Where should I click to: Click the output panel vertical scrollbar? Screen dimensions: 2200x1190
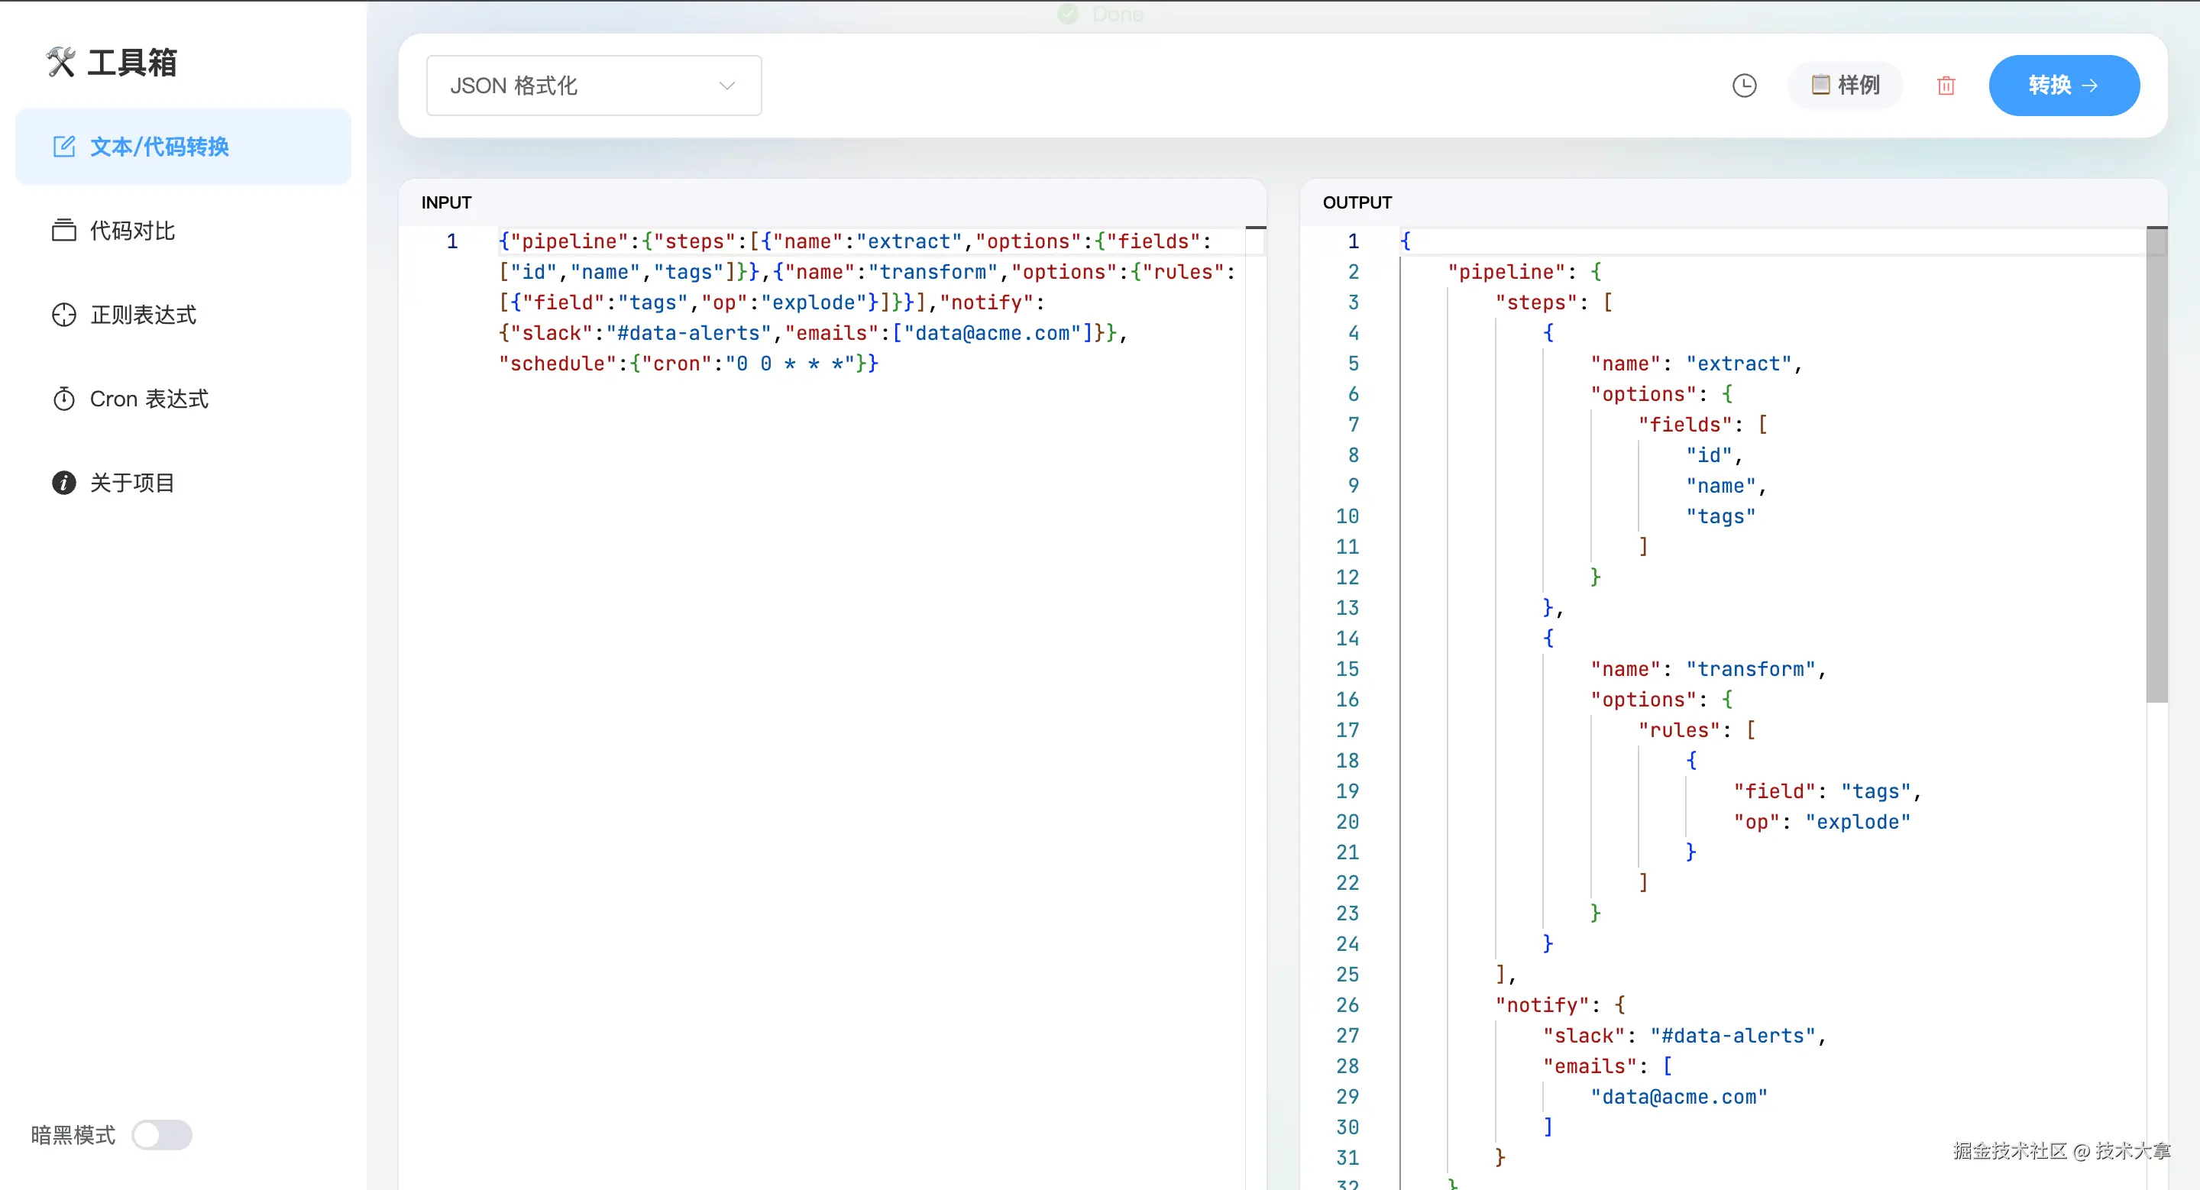point(2156,465)
